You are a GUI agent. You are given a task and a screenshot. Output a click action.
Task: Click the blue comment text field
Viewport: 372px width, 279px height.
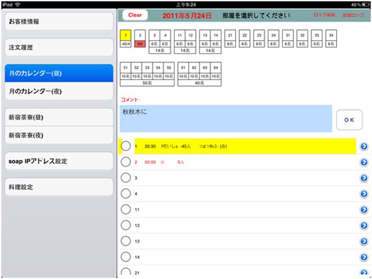click(x=226, y=118)
